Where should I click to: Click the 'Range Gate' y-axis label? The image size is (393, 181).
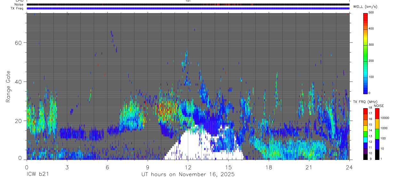click(x=8, y=86)
